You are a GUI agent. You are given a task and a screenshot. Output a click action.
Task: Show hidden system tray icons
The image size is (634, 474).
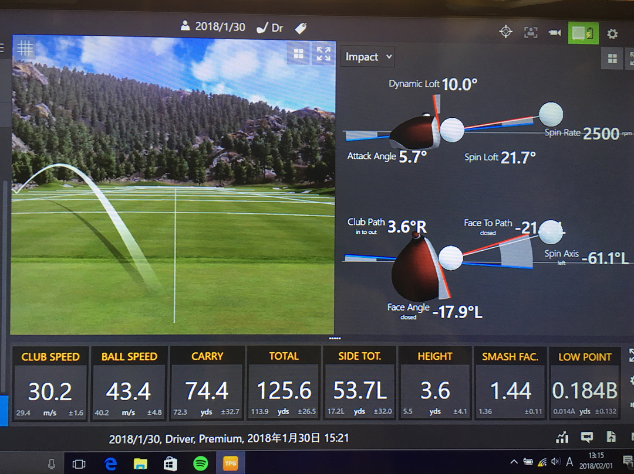[514, 462]
